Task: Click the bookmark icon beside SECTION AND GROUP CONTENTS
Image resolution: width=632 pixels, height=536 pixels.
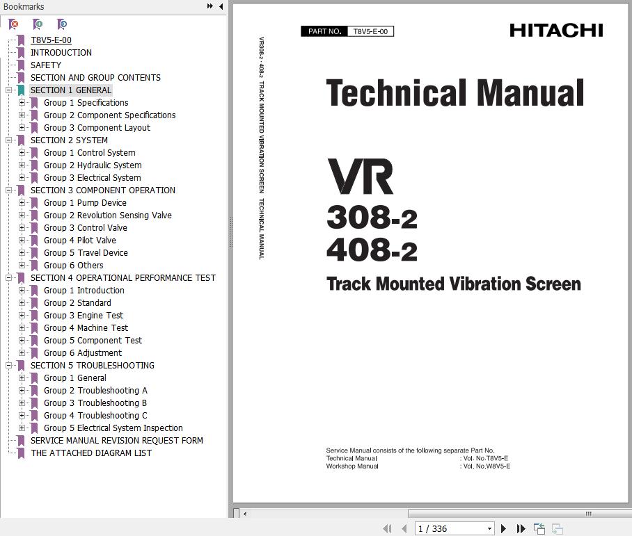Action: pos(21,78)
